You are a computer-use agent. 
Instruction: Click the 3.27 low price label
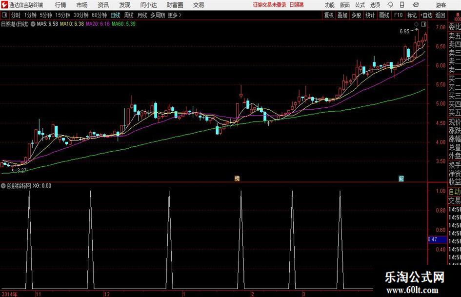click(x=22, y=170)
